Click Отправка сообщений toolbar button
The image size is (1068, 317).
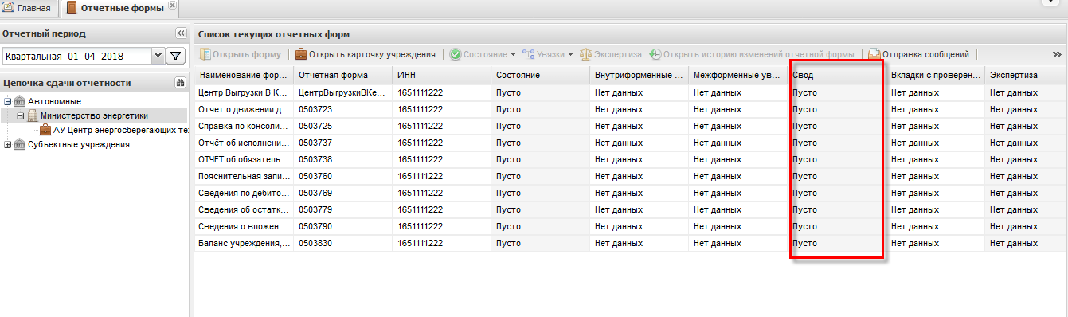coord(919,54)
